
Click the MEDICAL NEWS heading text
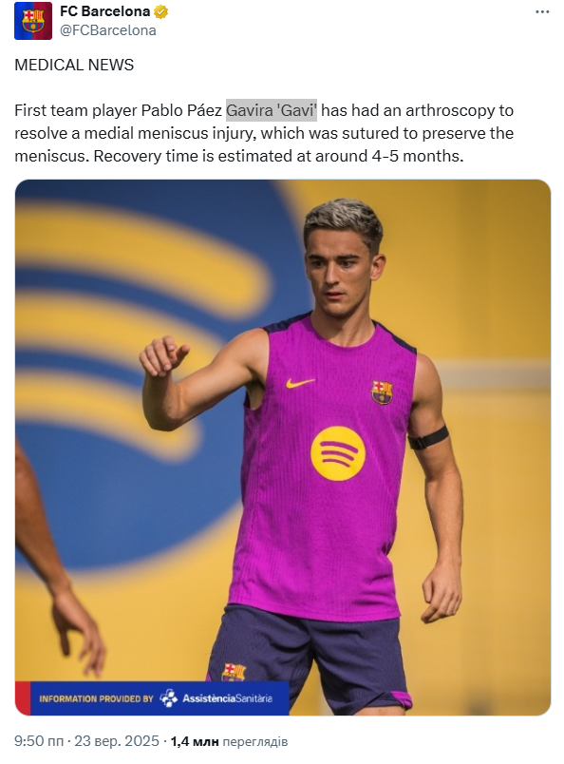(x=74, y=65)
